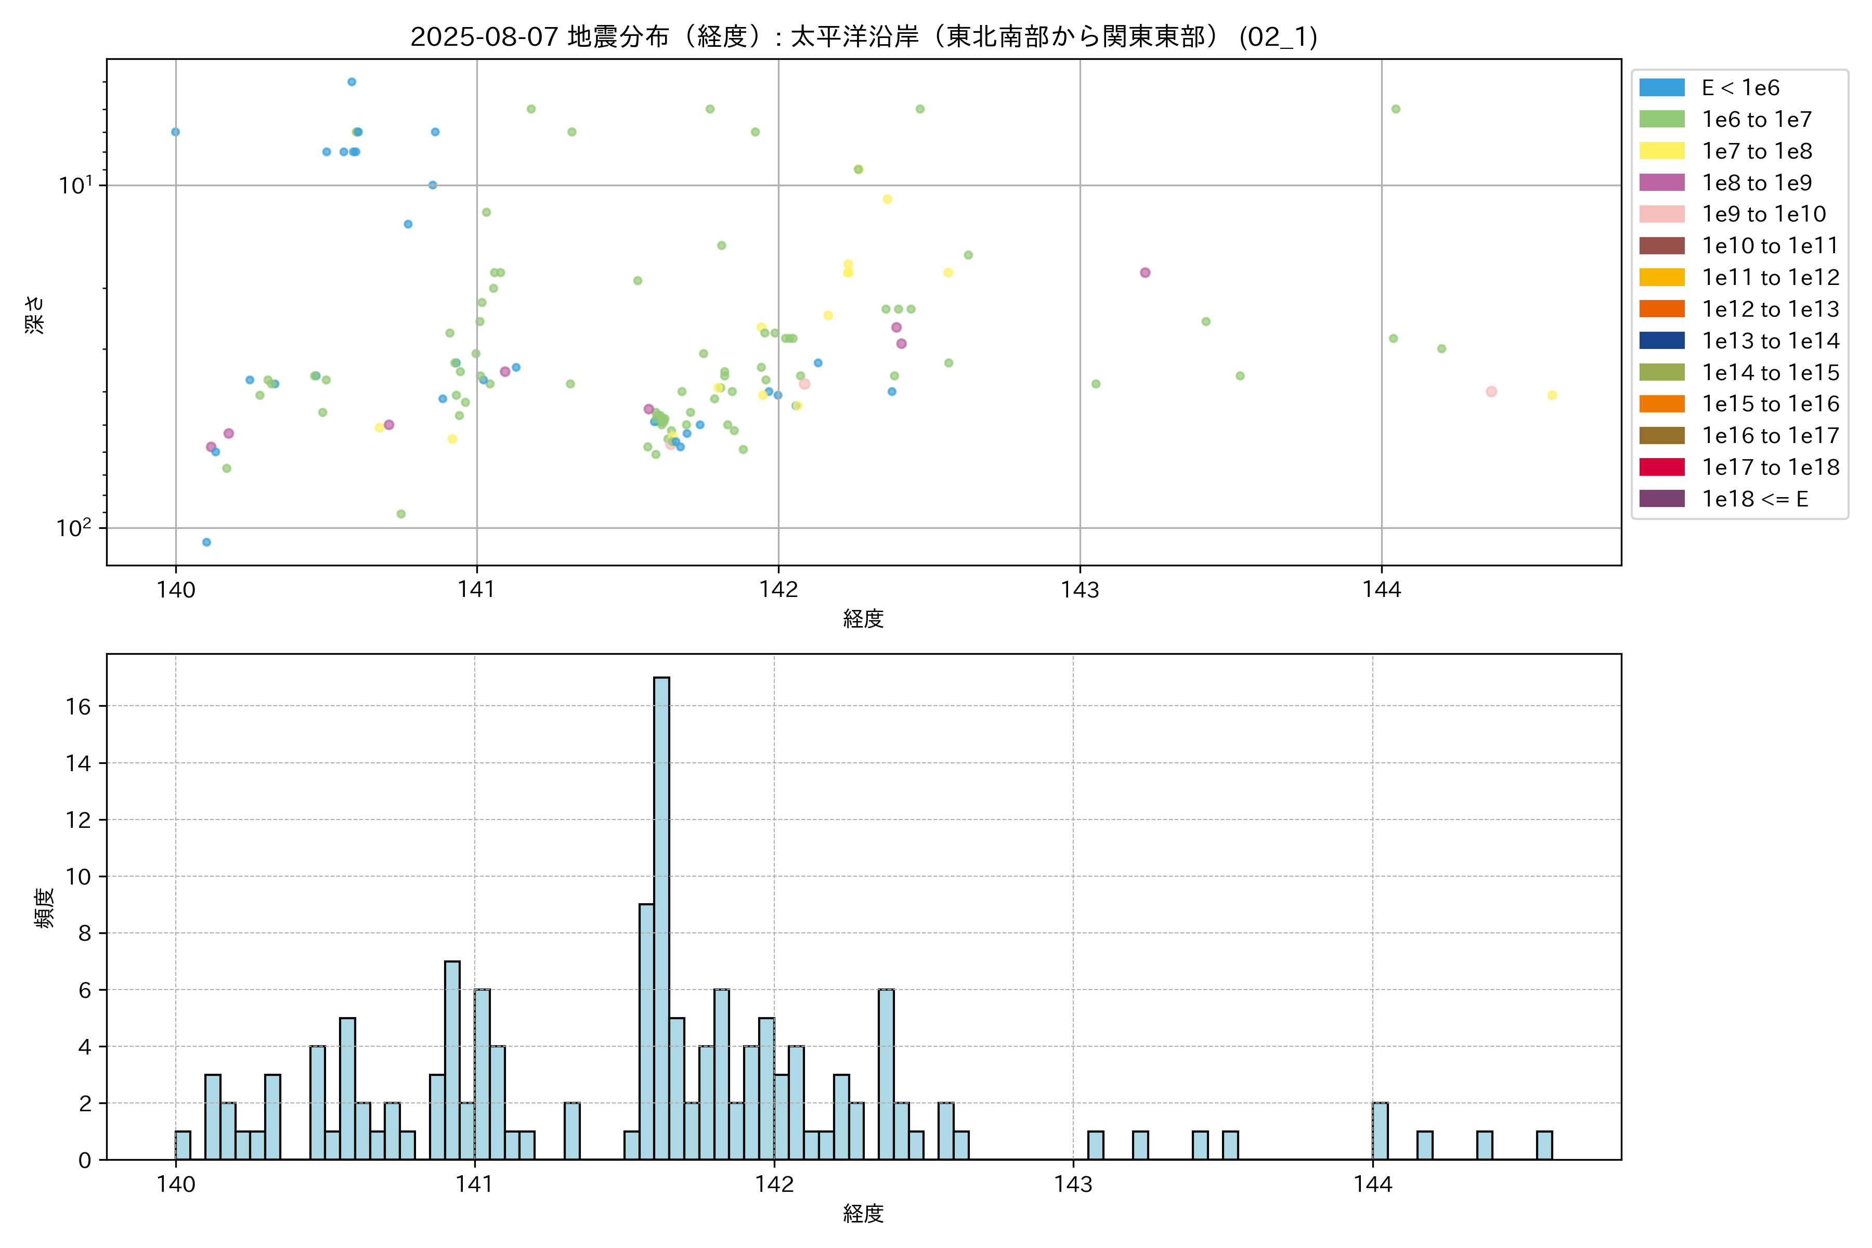Click the dark blue '1e13 to 1e14' swatch

pyautogui.click(x=1662, y=341)
